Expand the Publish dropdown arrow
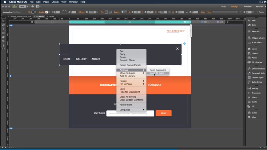 [265, 6]
